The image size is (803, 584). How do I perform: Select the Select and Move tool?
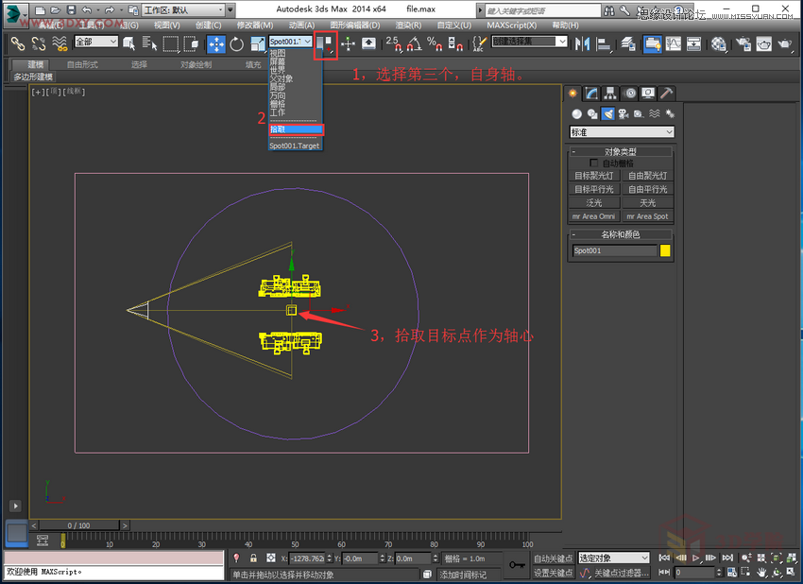(x=216, y=43)
